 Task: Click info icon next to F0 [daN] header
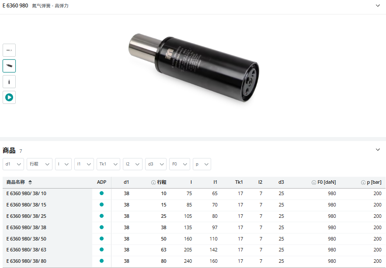tap(314, 182)
